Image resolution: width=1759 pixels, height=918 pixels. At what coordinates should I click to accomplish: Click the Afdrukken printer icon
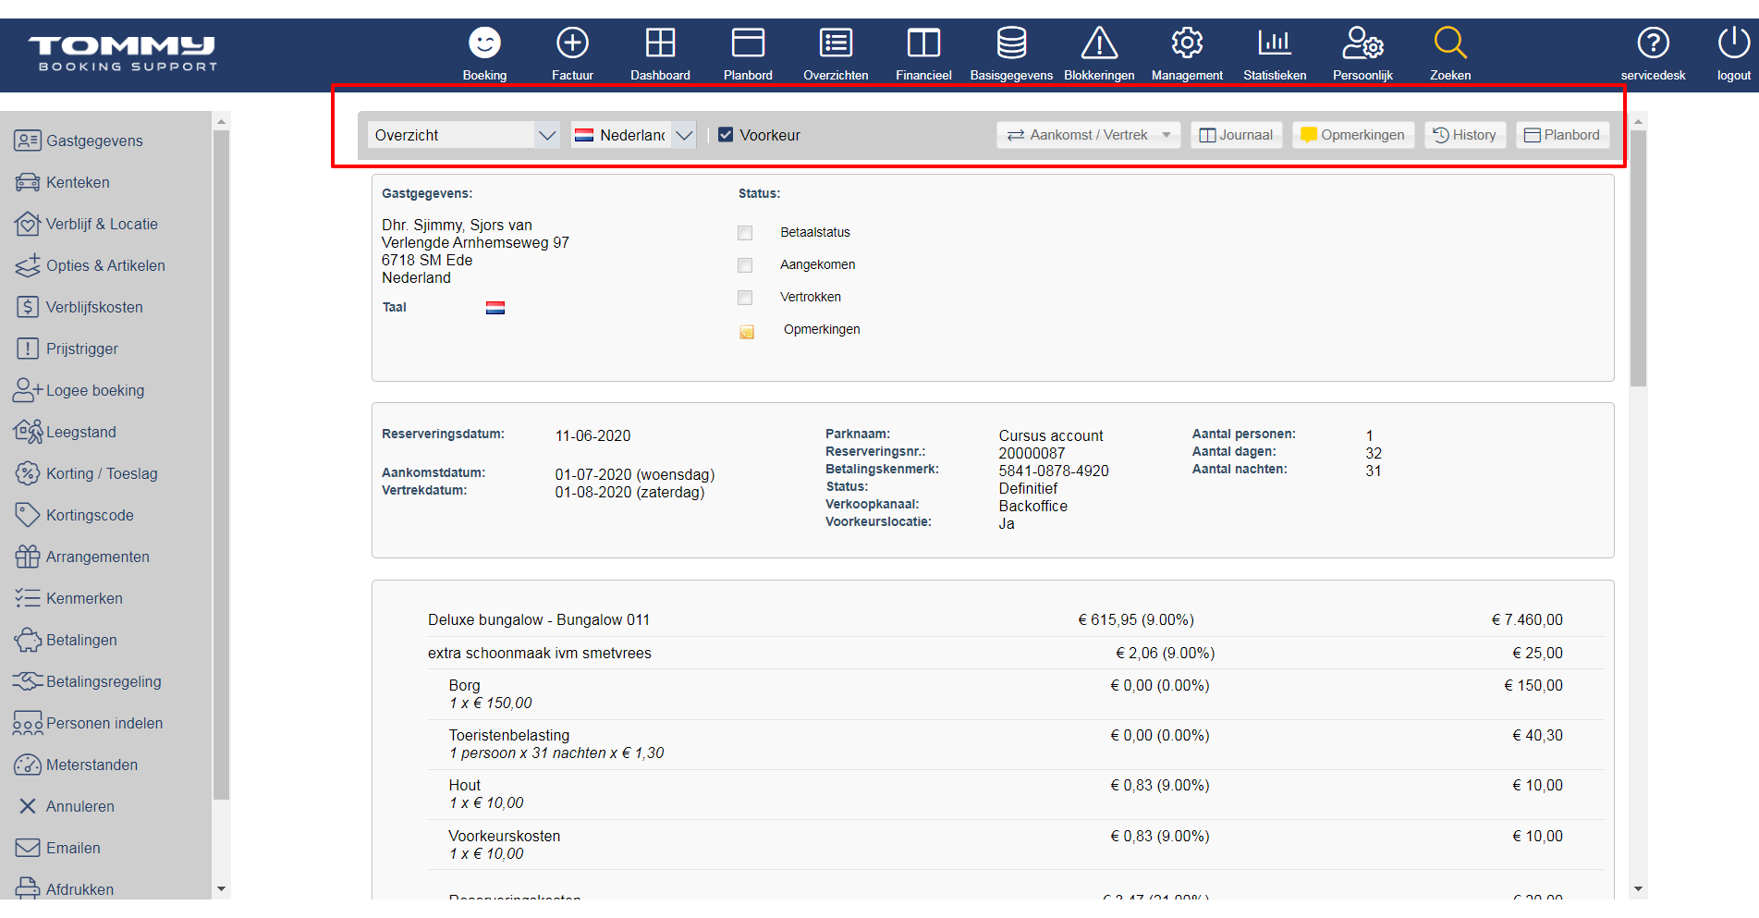(28, 888)
